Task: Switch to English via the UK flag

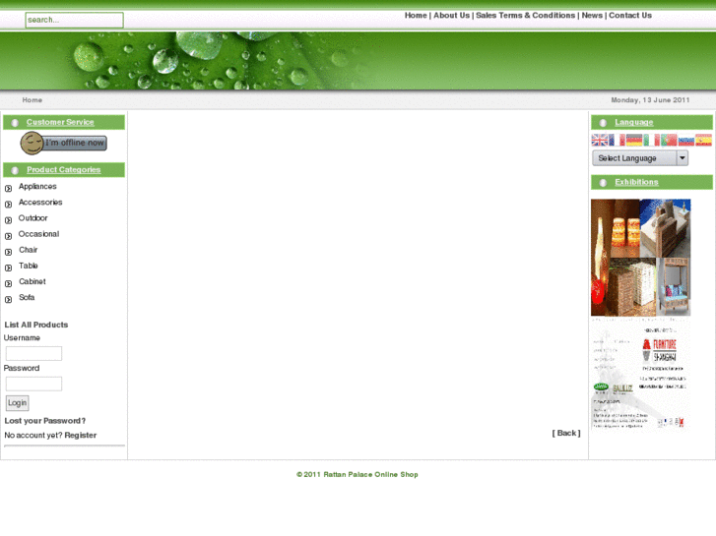Action: point(600,140)
